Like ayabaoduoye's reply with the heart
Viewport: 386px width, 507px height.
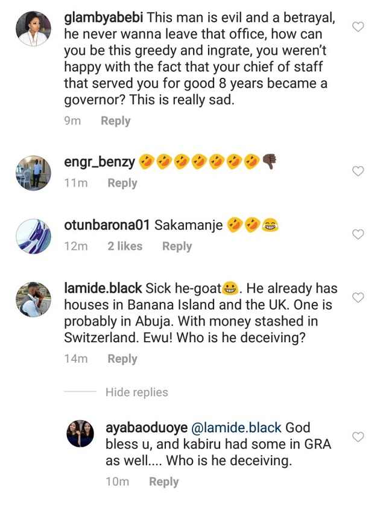click(x=358, y=436)
